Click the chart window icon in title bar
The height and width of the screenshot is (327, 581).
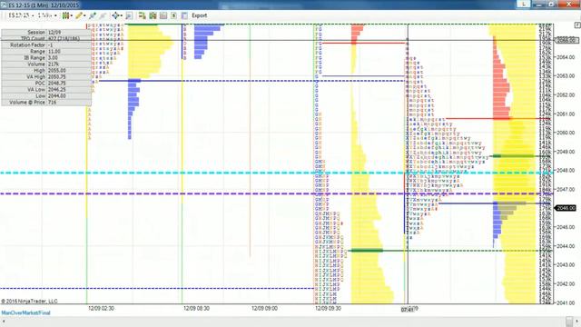pos(4,5)
